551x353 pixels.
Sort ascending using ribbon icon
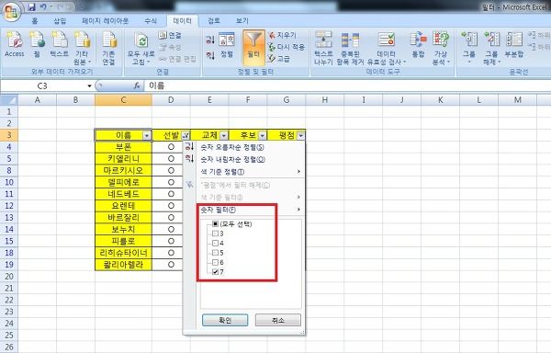pos(210,40)
